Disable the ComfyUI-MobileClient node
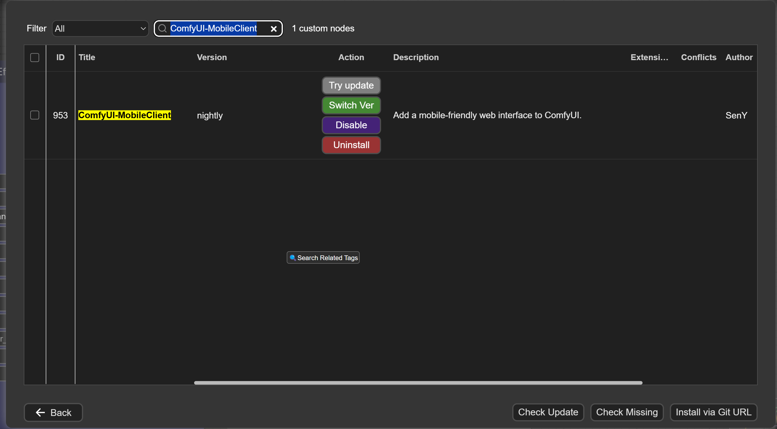This screenshot has height=429, width=777. click(x=351, y=125)
